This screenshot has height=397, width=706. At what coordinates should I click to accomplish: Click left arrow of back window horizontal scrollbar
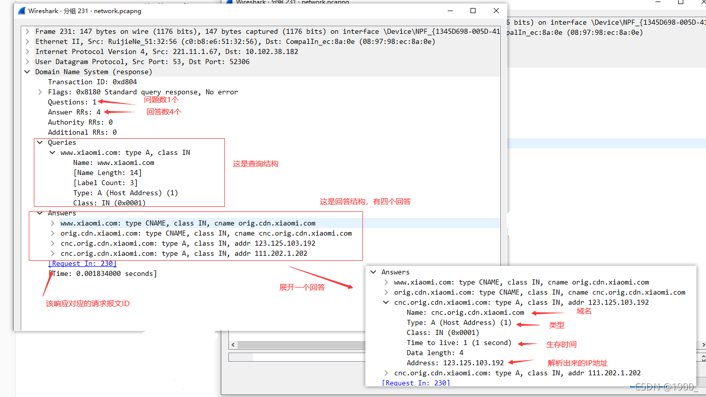[233, 345]
